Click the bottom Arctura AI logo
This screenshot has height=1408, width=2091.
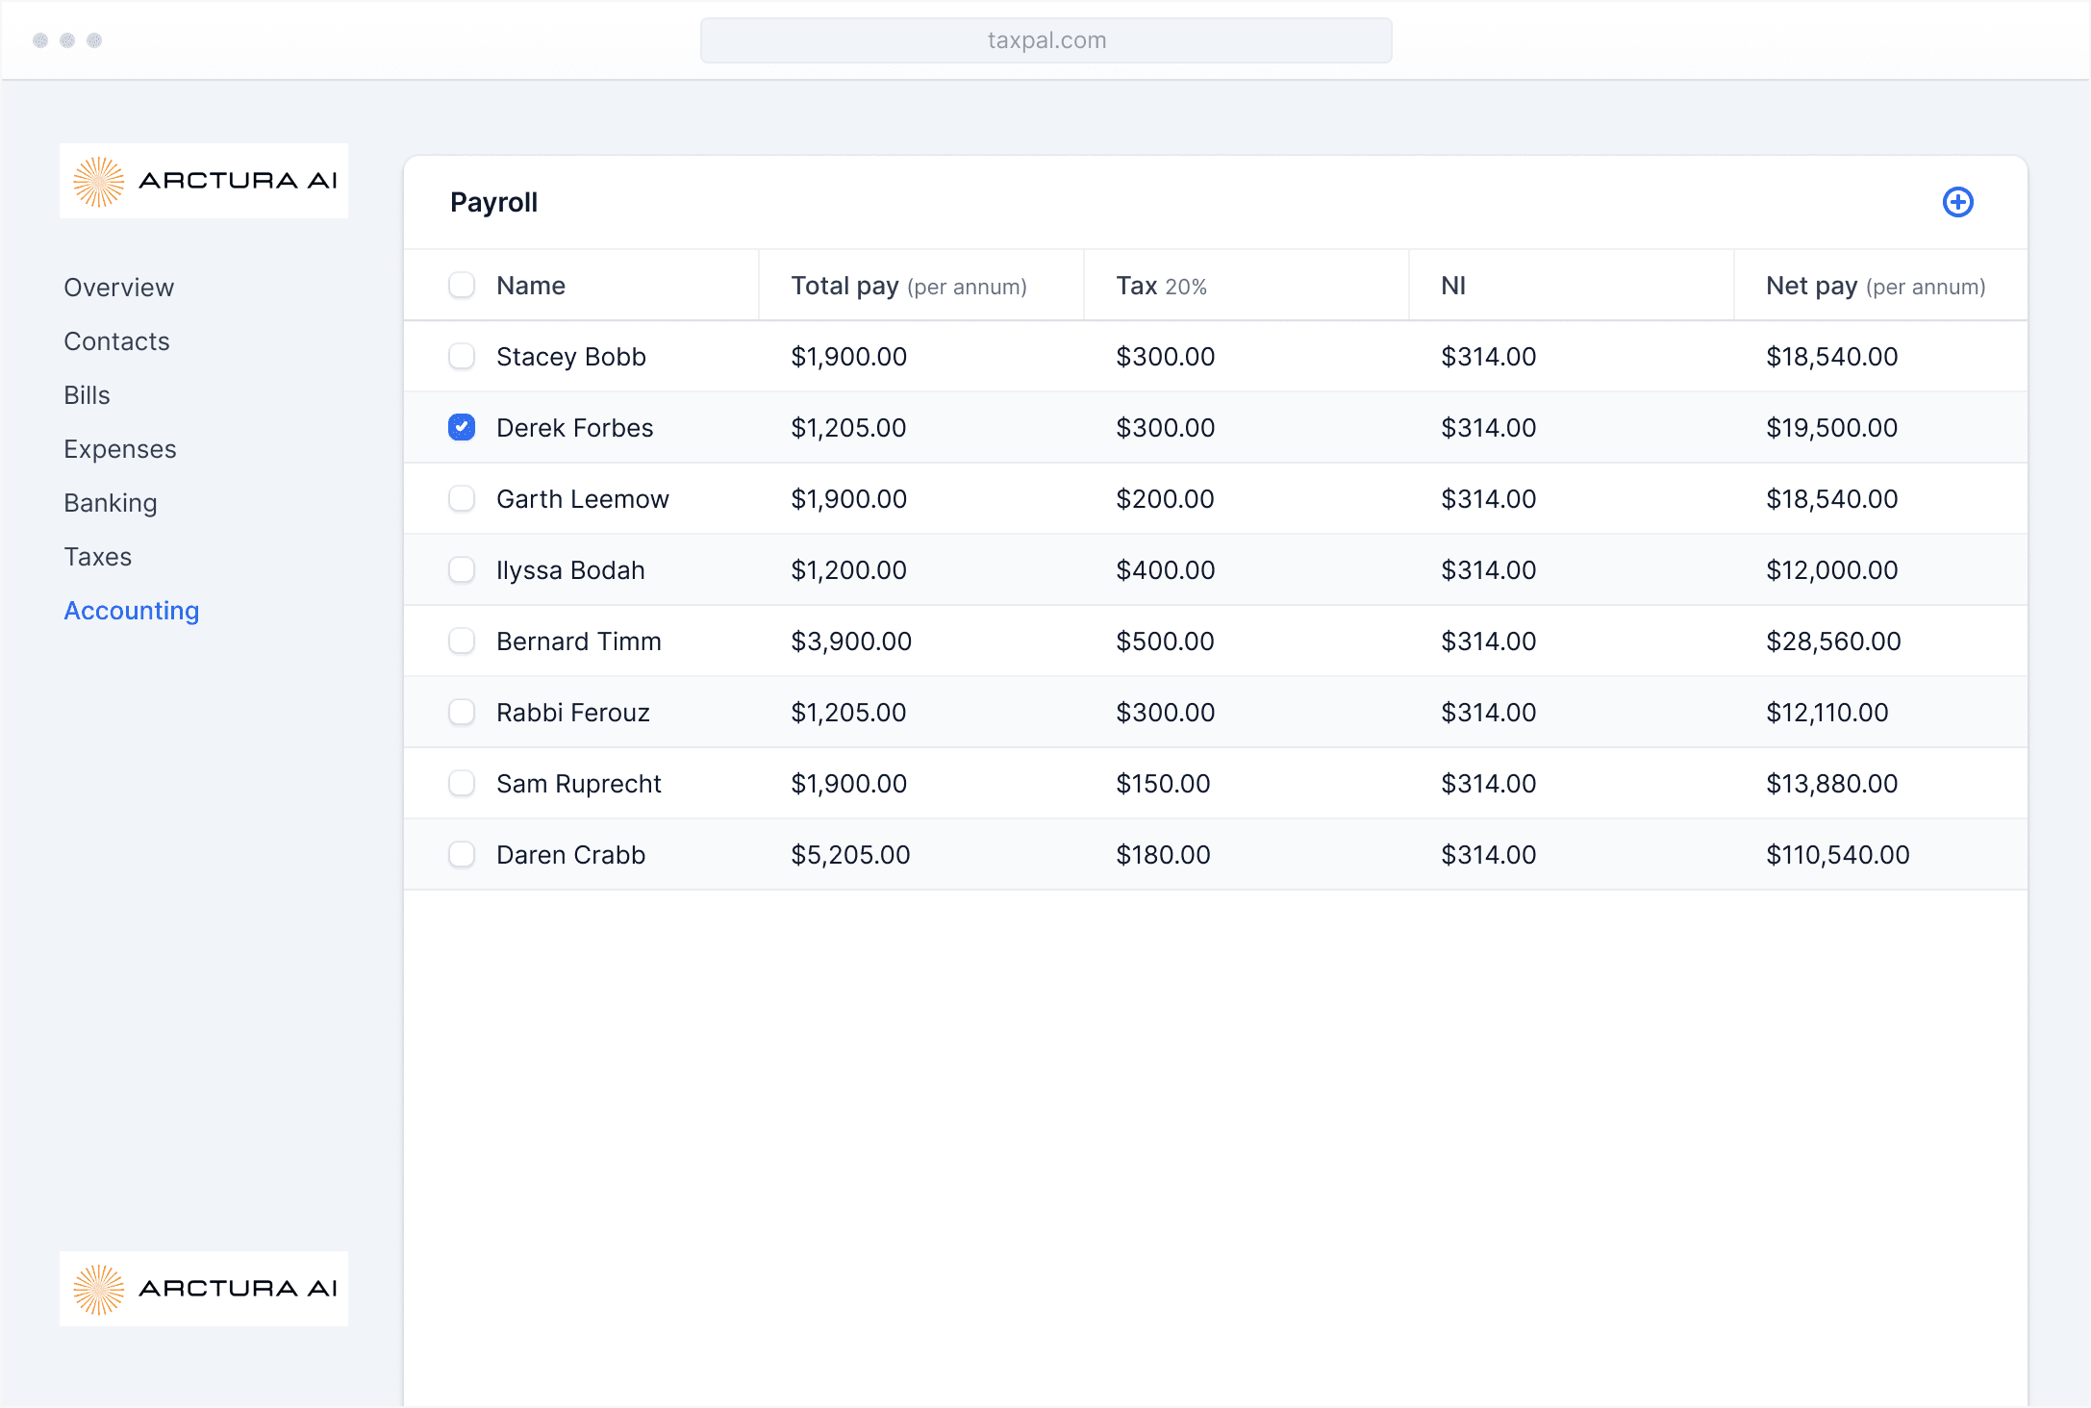click(204, 1288)
